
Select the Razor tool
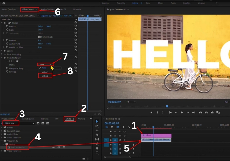click(x=97, y=135)
